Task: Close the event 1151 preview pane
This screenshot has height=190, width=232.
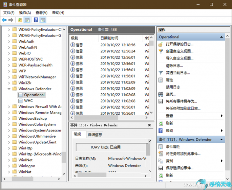Action: point(149,125)
